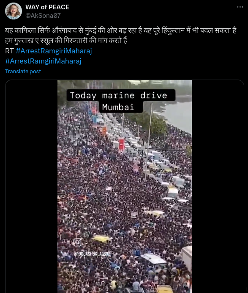Click the WAY of PEACE display name
This screenshot has height=293, width=248.
click(47, 7)
